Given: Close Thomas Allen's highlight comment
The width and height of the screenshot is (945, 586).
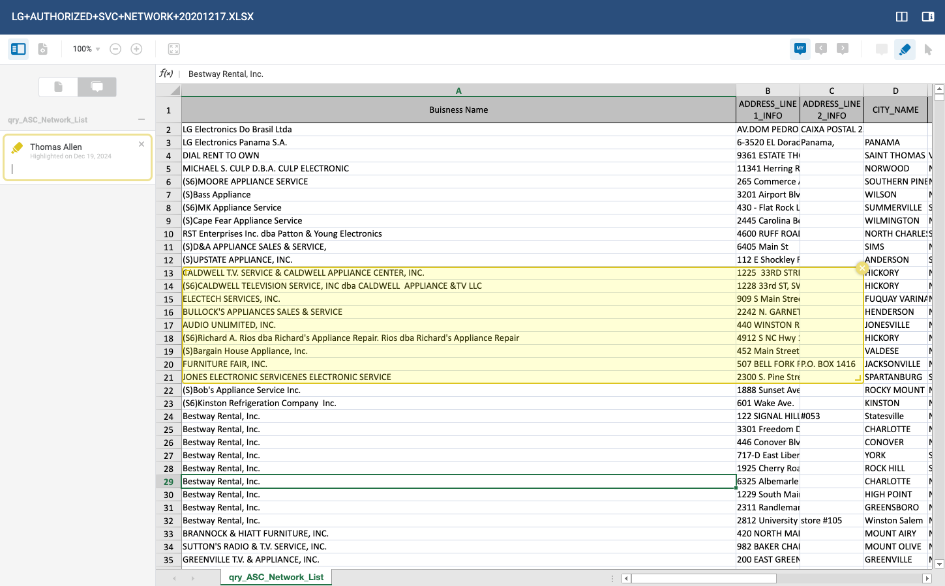Looking at the screenshot, I should pos(142,144).
